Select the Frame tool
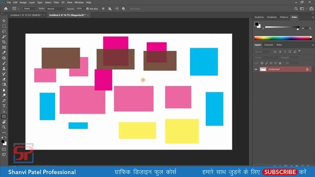 click(x=4, y=47)
